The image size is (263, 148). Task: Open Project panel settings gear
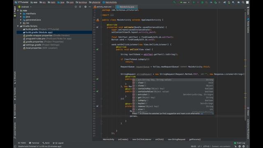coord(85,7)
